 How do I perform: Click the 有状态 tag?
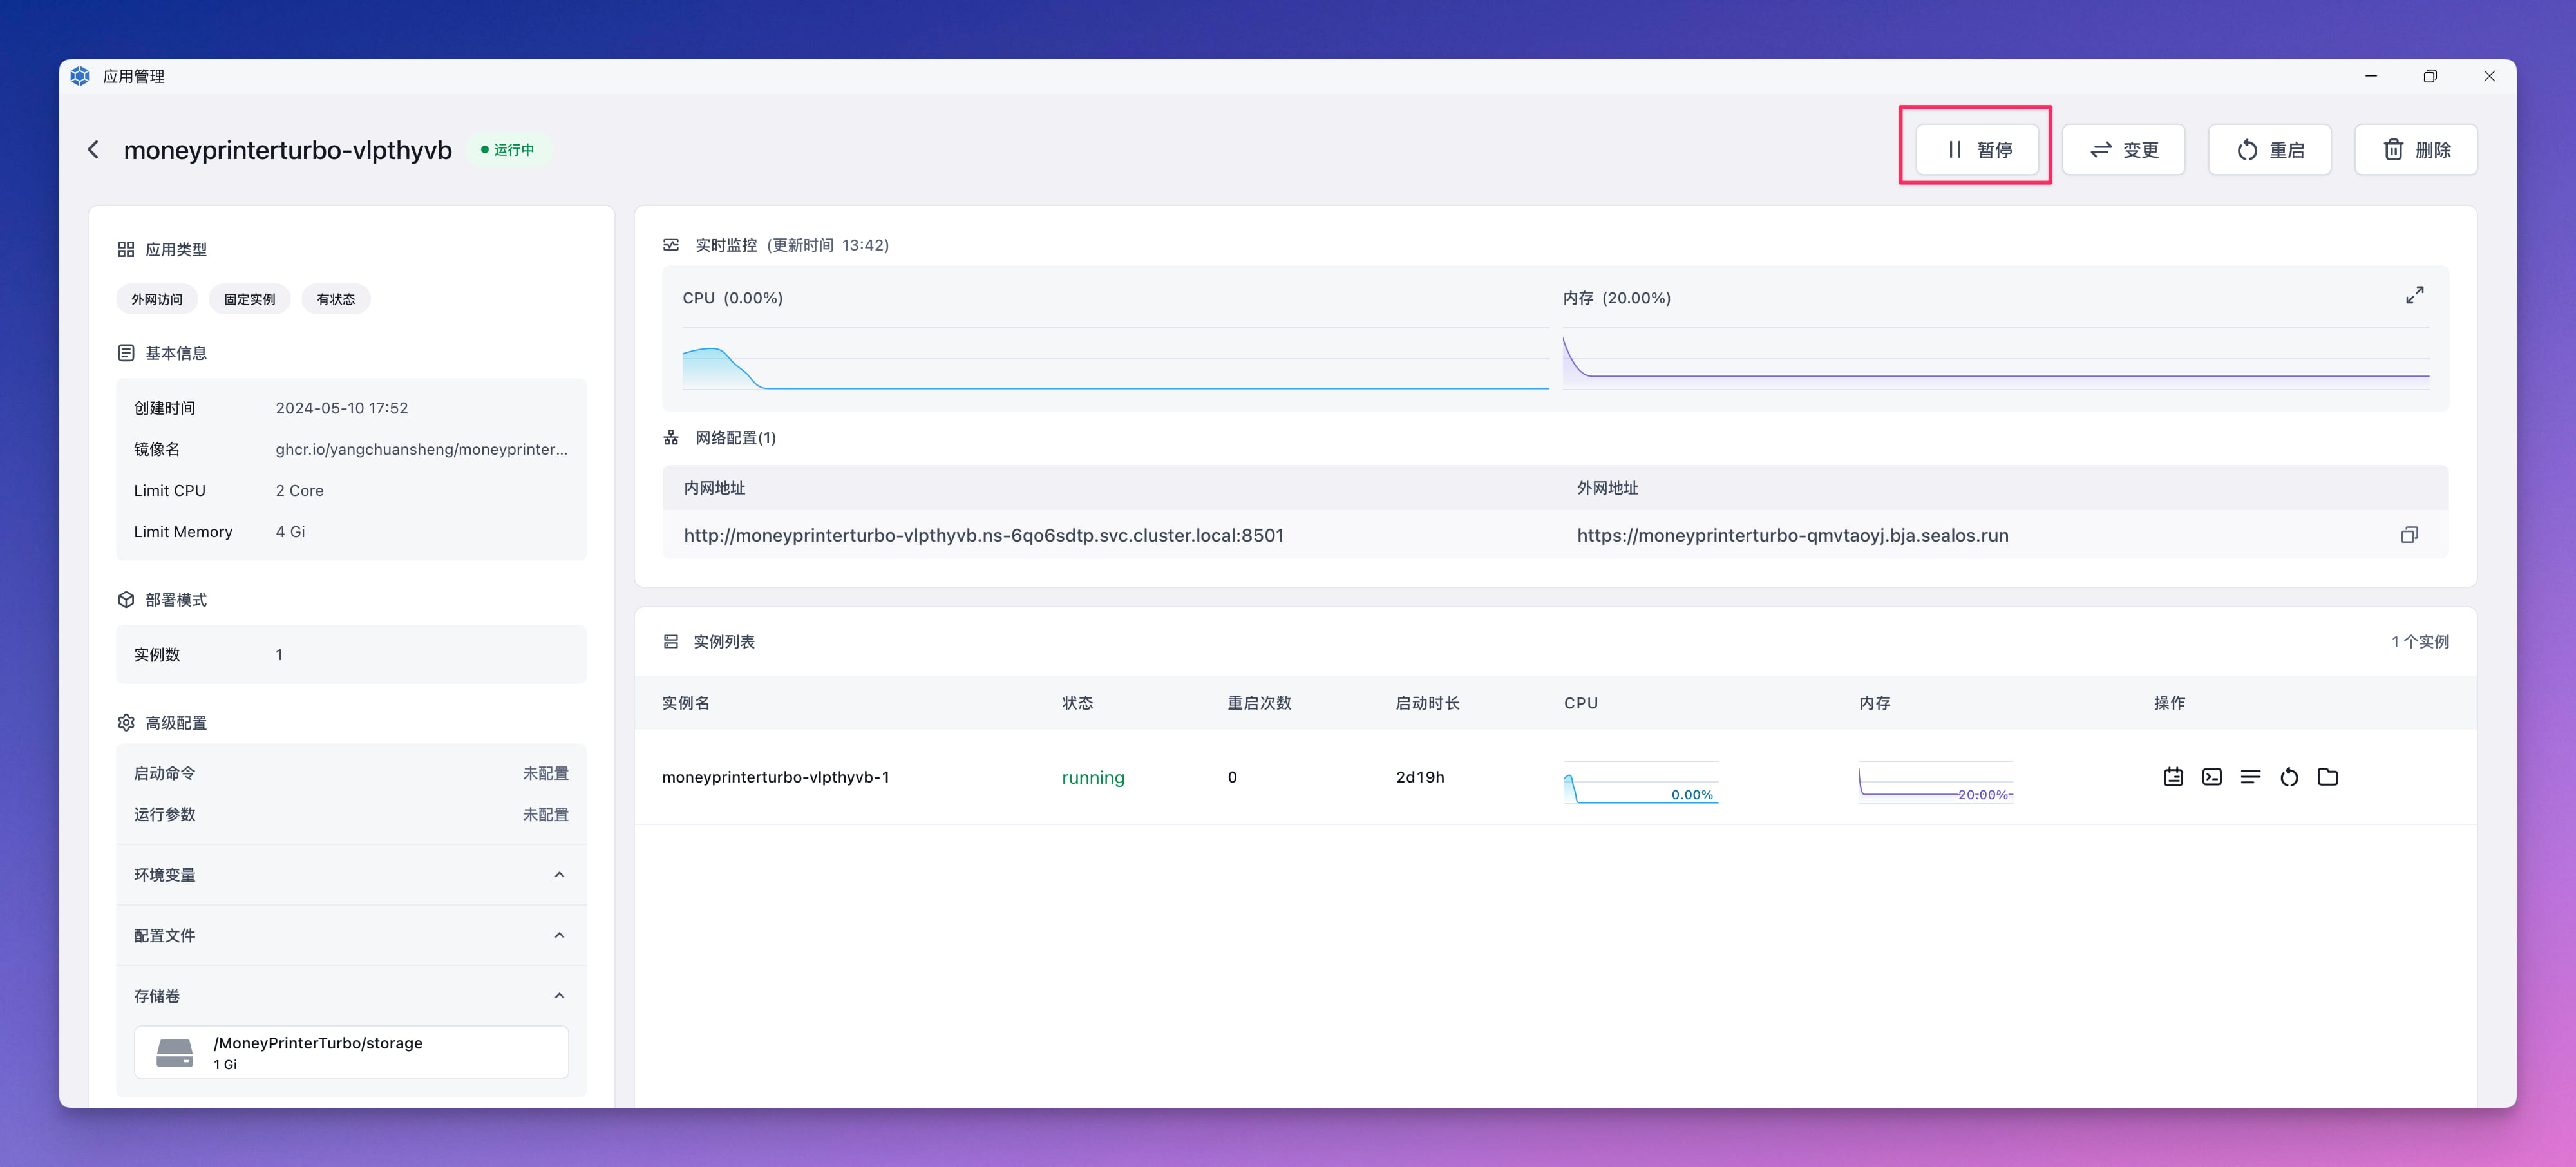(x=336, y=299)
